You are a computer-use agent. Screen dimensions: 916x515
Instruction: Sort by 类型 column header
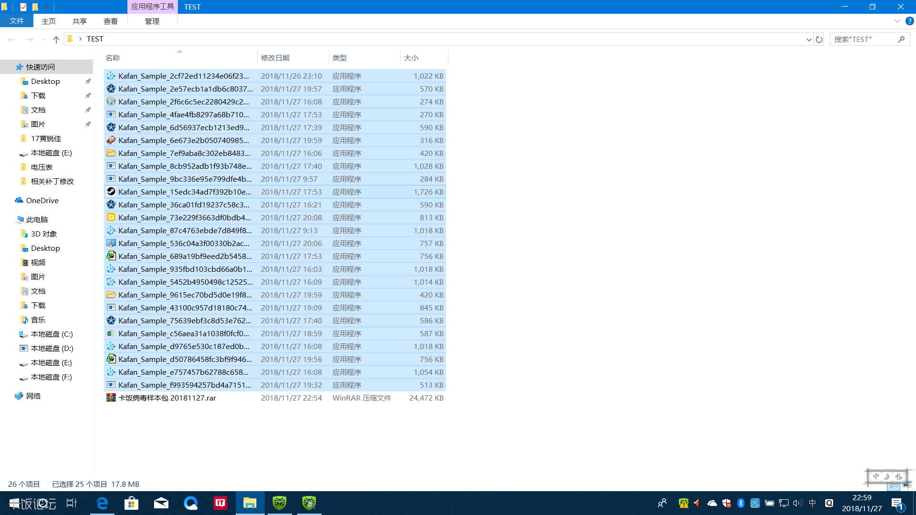coord(364,58)
